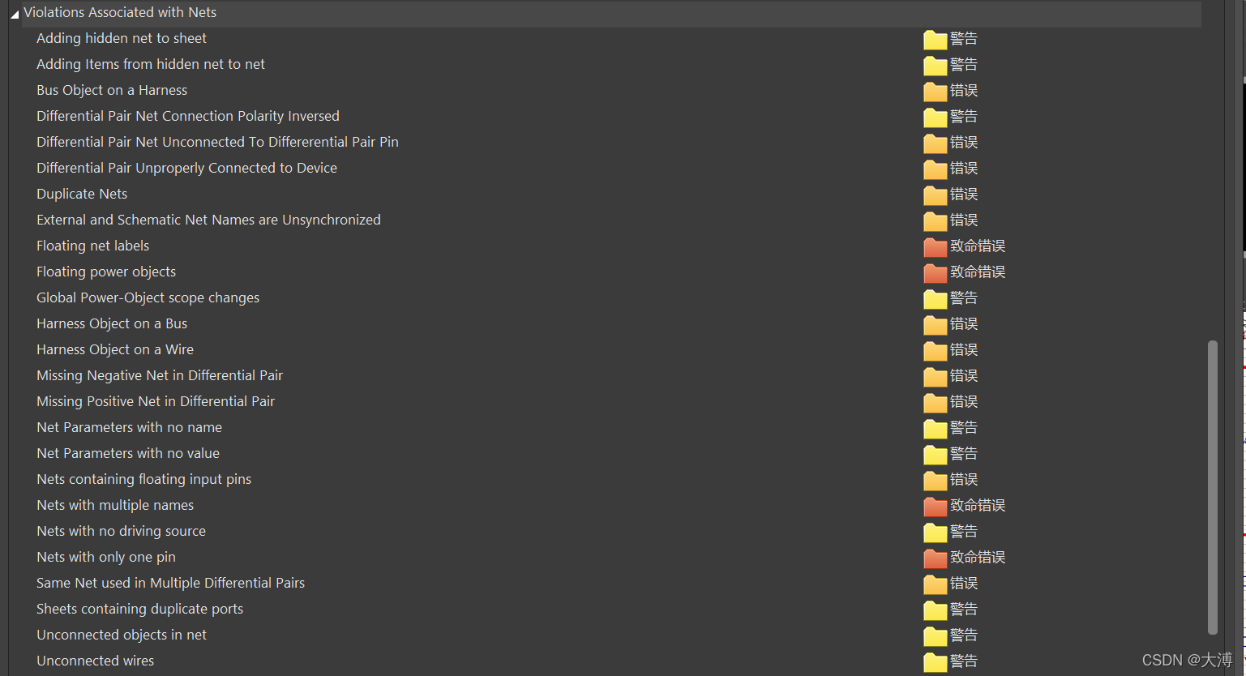Click folder icon for Duplicate Nets
The height and width of the screenshot is (676, 1246).
click(x=935, y=195)
